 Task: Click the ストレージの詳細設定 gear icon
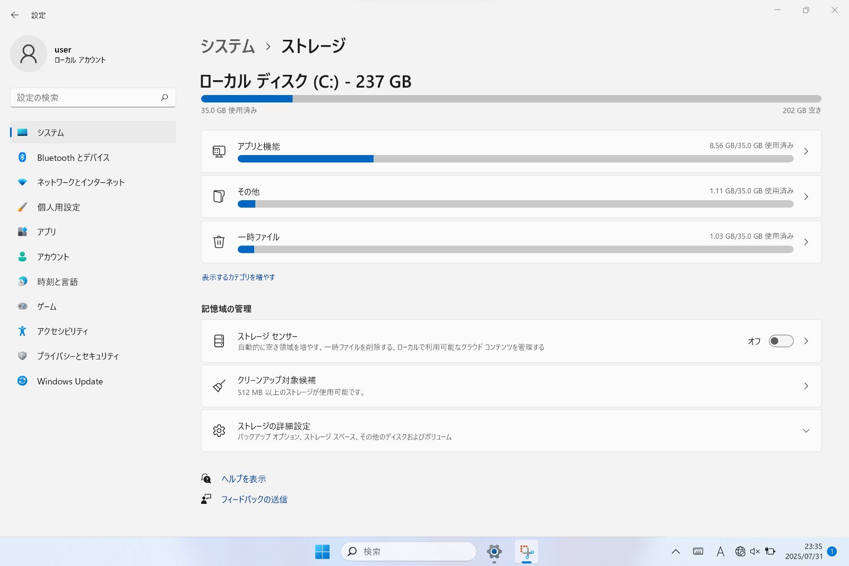(x=219, y=431)
